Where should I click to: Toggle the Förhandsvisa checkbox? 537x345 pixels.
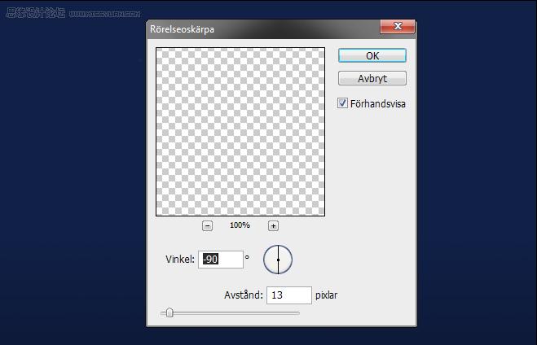click(342, 103)
